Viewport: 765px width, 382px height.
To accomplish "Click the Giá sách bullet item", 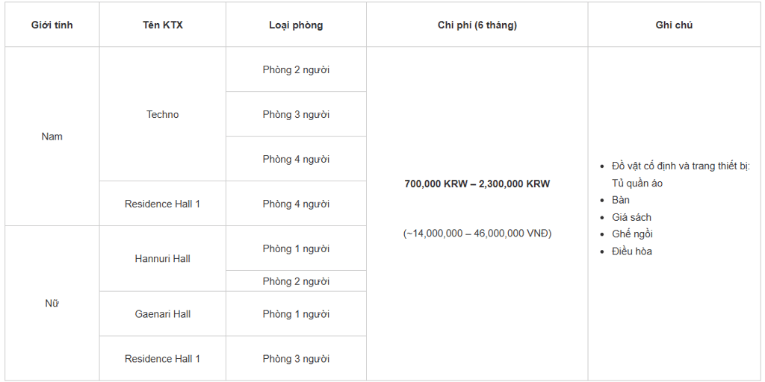I will tap(631, 217).
